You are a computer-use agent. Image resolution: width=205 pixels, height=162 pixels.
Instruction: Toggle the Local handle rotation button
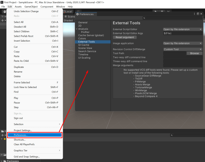coord(68,12)
